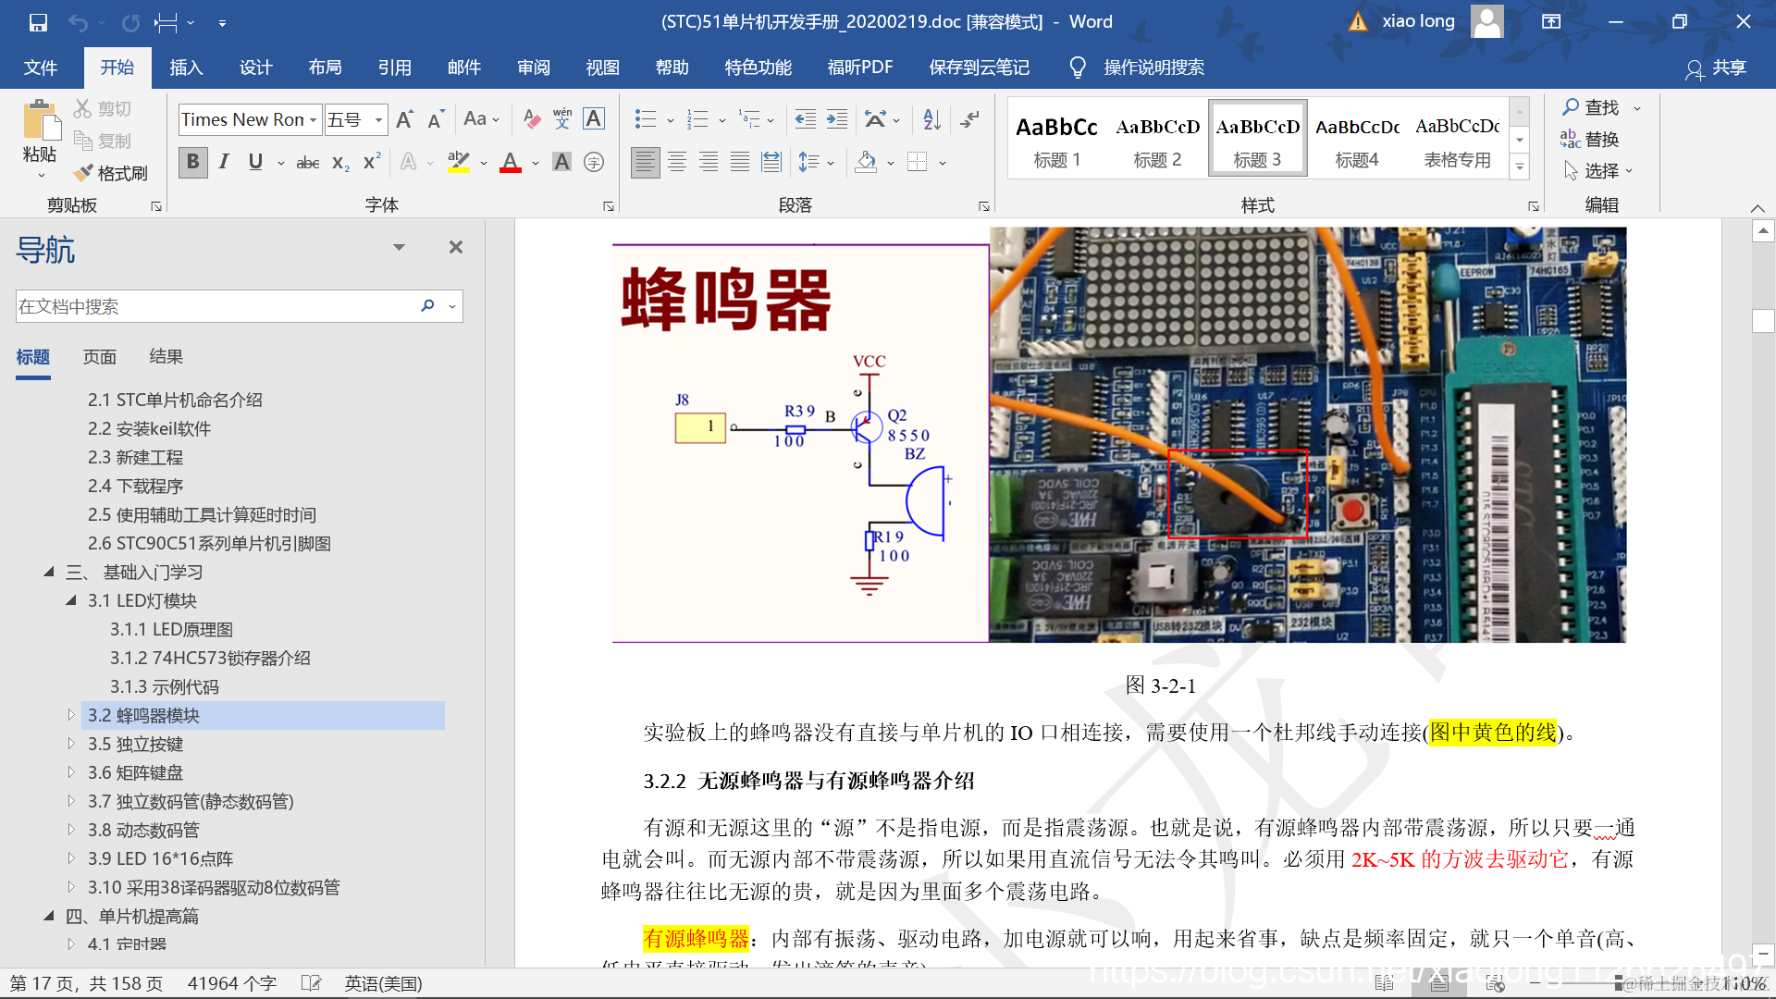This screenshot has width=1776, height=999.
Task: Click the Sort A-Z icon
Action: pyautogui.click(x=931, y=118)
